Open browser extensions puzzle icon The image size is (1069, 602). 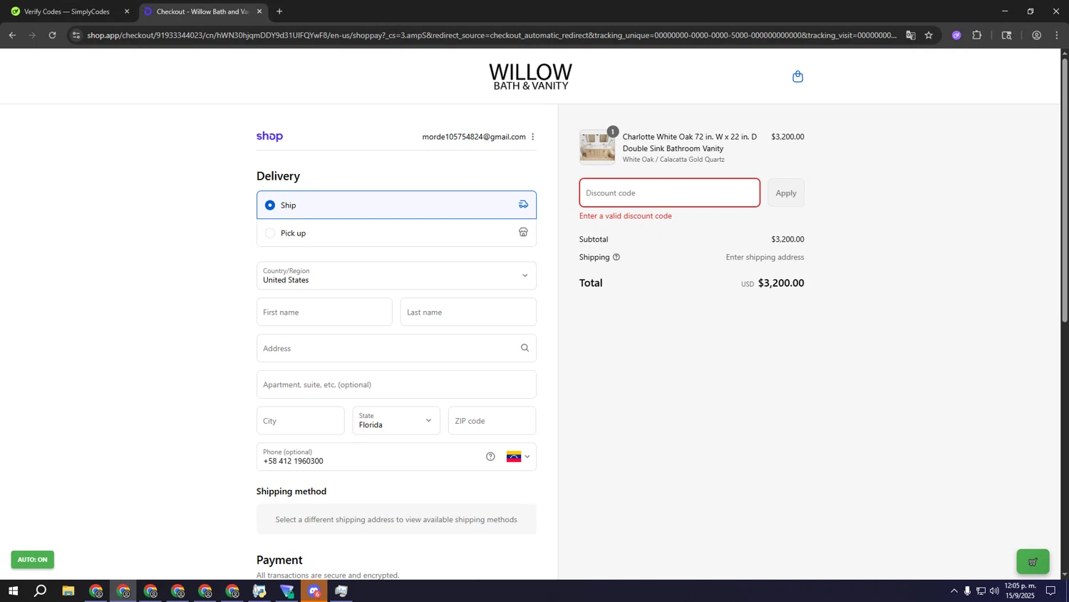tap(977, 35)
